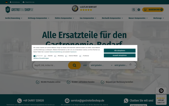Expand the Dichtungs-Komponenten chevron
Screen dimensions: 169x106
pyautogui.click(x=48, y=18)
